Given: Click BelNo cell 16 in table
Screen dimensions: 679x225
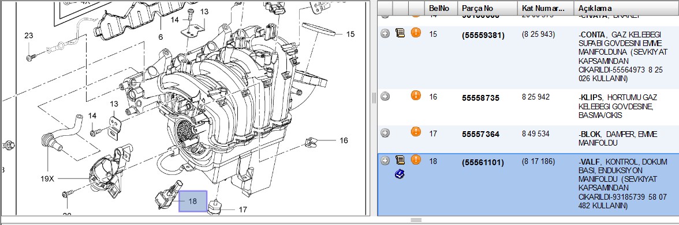Looking at the screenshot, I should tap(433, 97).
